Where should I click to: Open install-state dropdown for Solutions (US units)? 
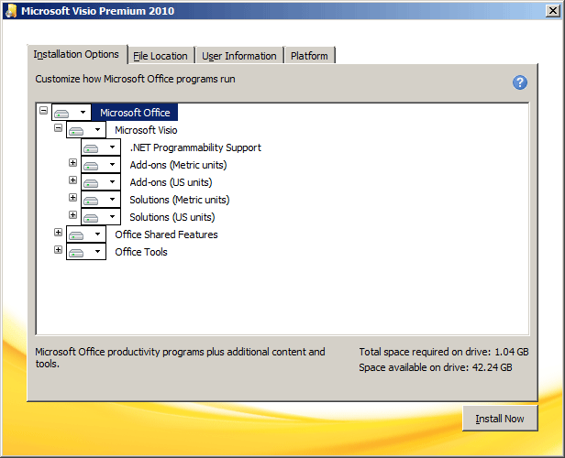click(x=101, y=217)
